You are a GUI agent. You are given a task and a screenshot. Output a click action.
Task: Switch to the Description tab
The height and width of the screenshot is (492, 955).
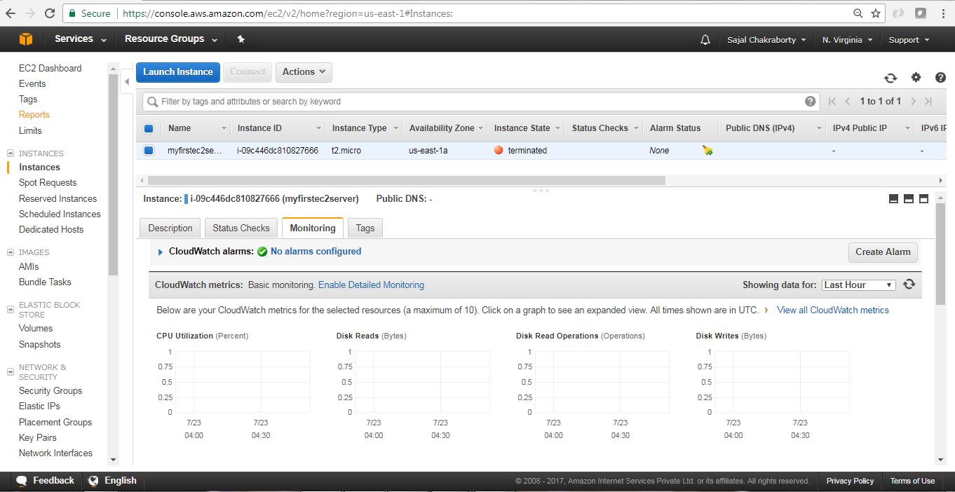point(170,228)
